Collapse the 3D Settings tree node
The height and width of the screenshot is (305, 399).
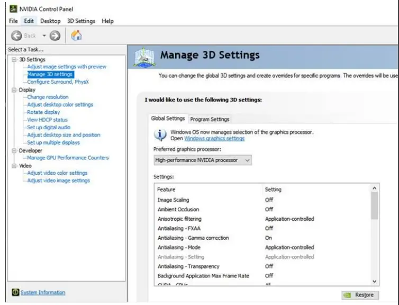13,60
